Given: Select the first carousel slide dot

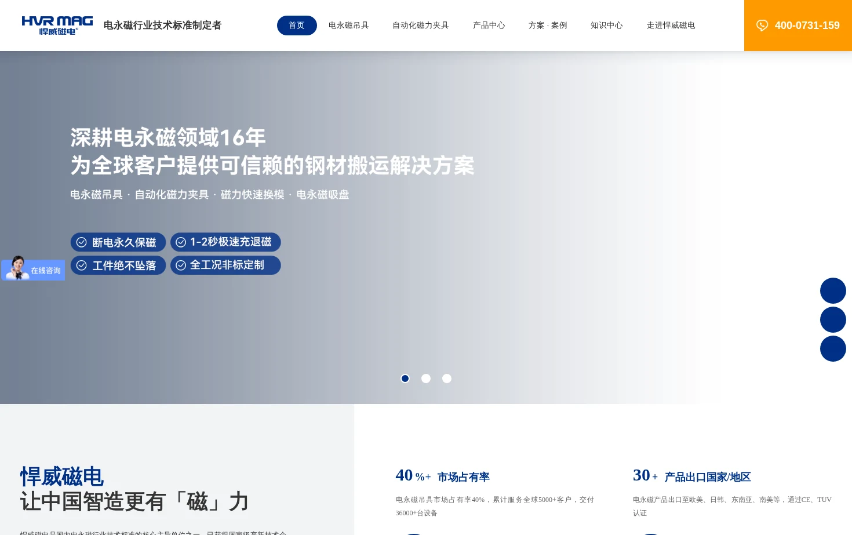Looking at the screenshot, I should [405, 378].
